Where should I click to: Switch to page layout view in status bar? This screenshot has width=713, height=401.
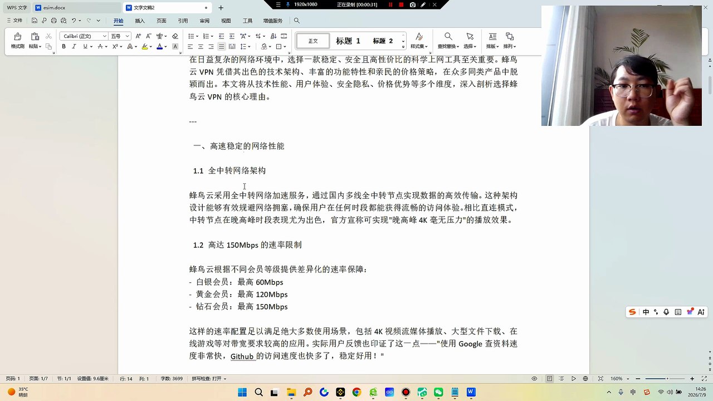click(549, 379)
